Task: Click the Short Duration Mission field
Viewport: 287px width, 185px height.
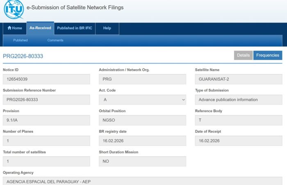Action: click(x=142, y=161)
